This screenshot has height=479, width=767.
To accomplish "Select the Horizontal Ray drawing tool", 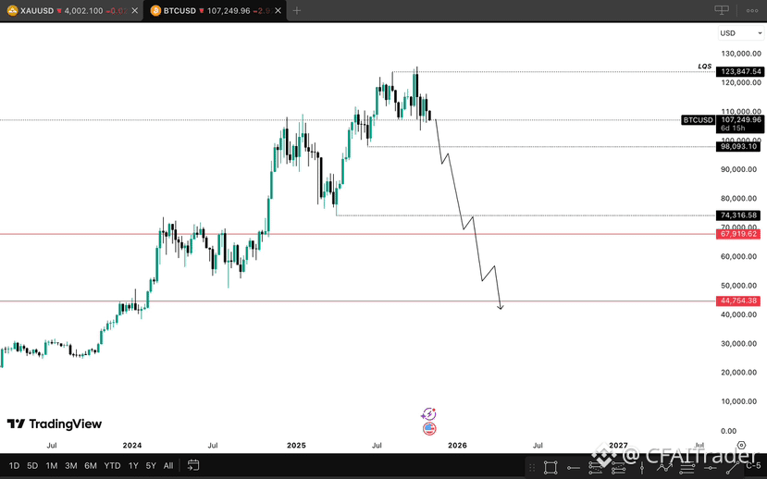I will [x=574, y=468].
